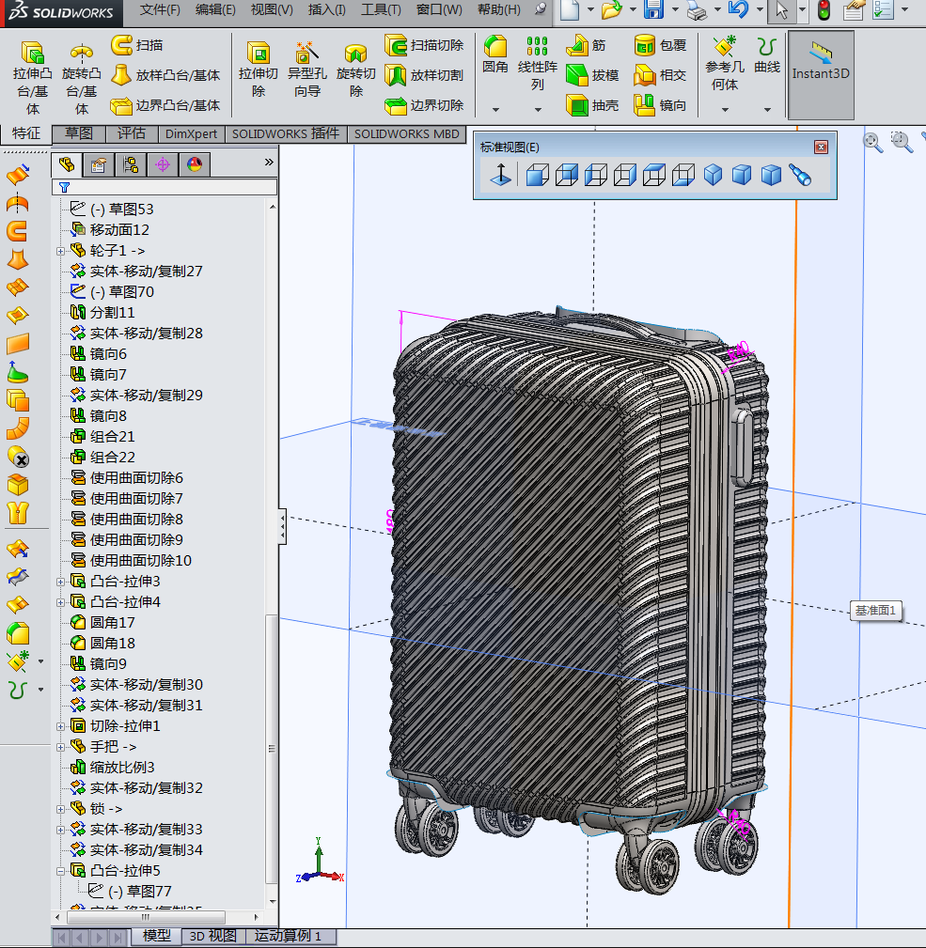
Task: Toggle the menu bar pushpin
Action: [x=541, y=9]
